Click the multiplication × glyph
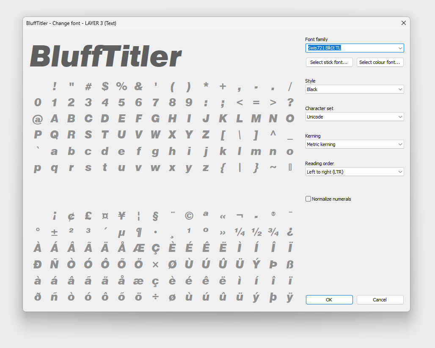 155,265
